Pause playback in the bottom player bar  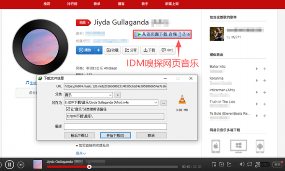(x=9, y=164)
